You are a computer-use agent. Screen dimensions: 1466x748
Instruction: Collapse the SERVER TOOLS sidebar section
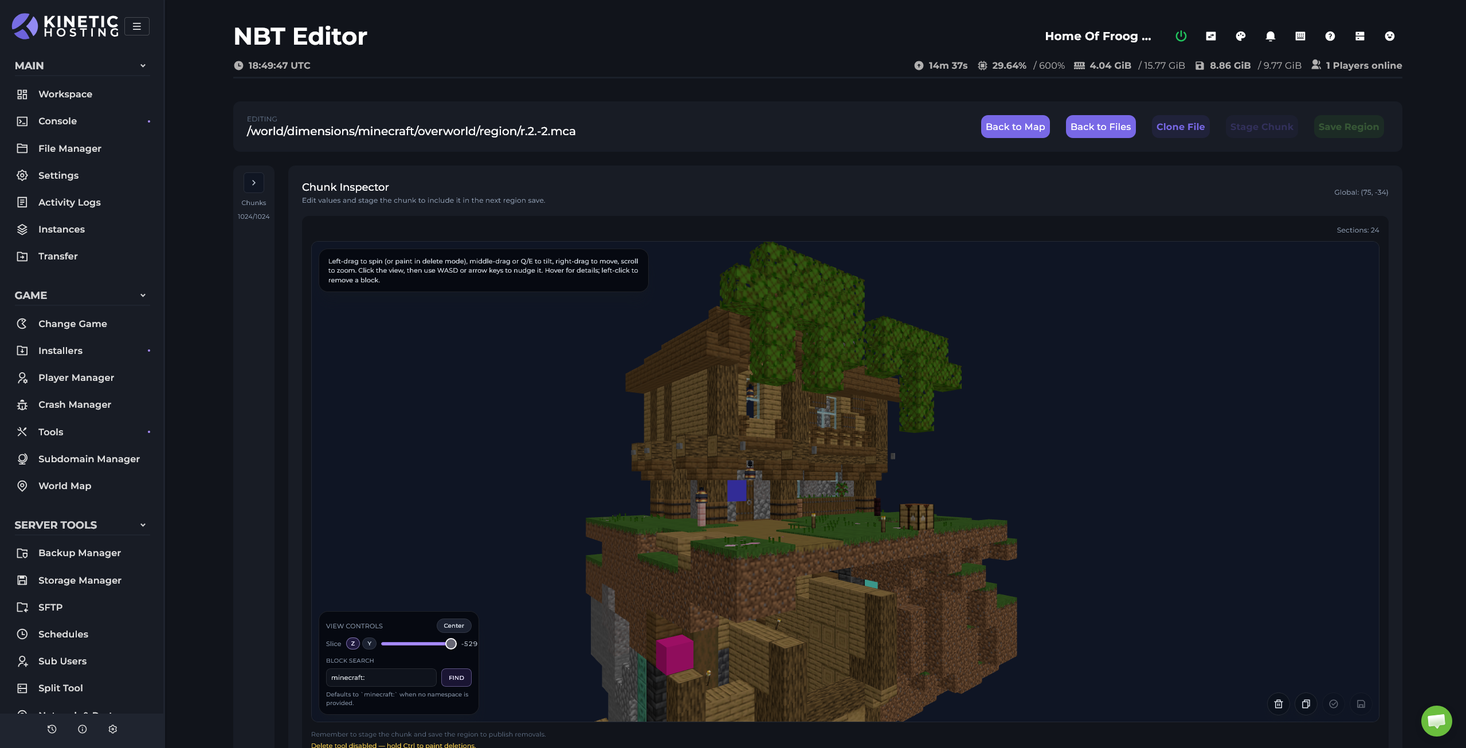tap(81, 525)
